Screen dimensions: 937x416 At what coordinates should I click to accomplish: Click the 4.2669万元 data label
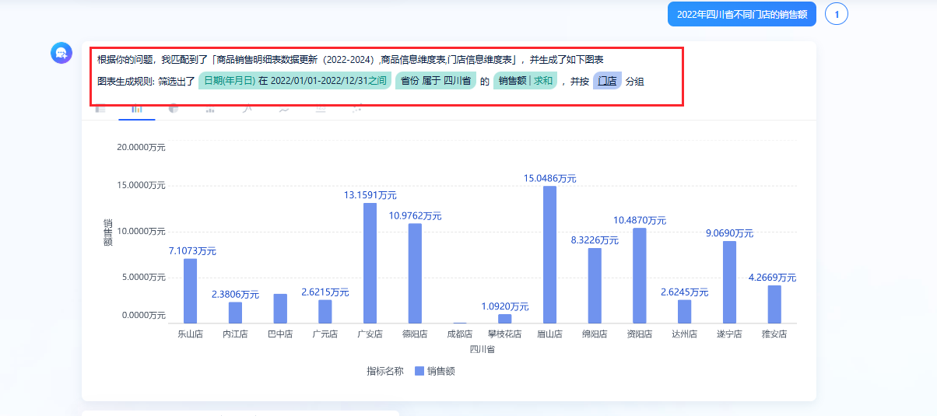tap(772, 277)
